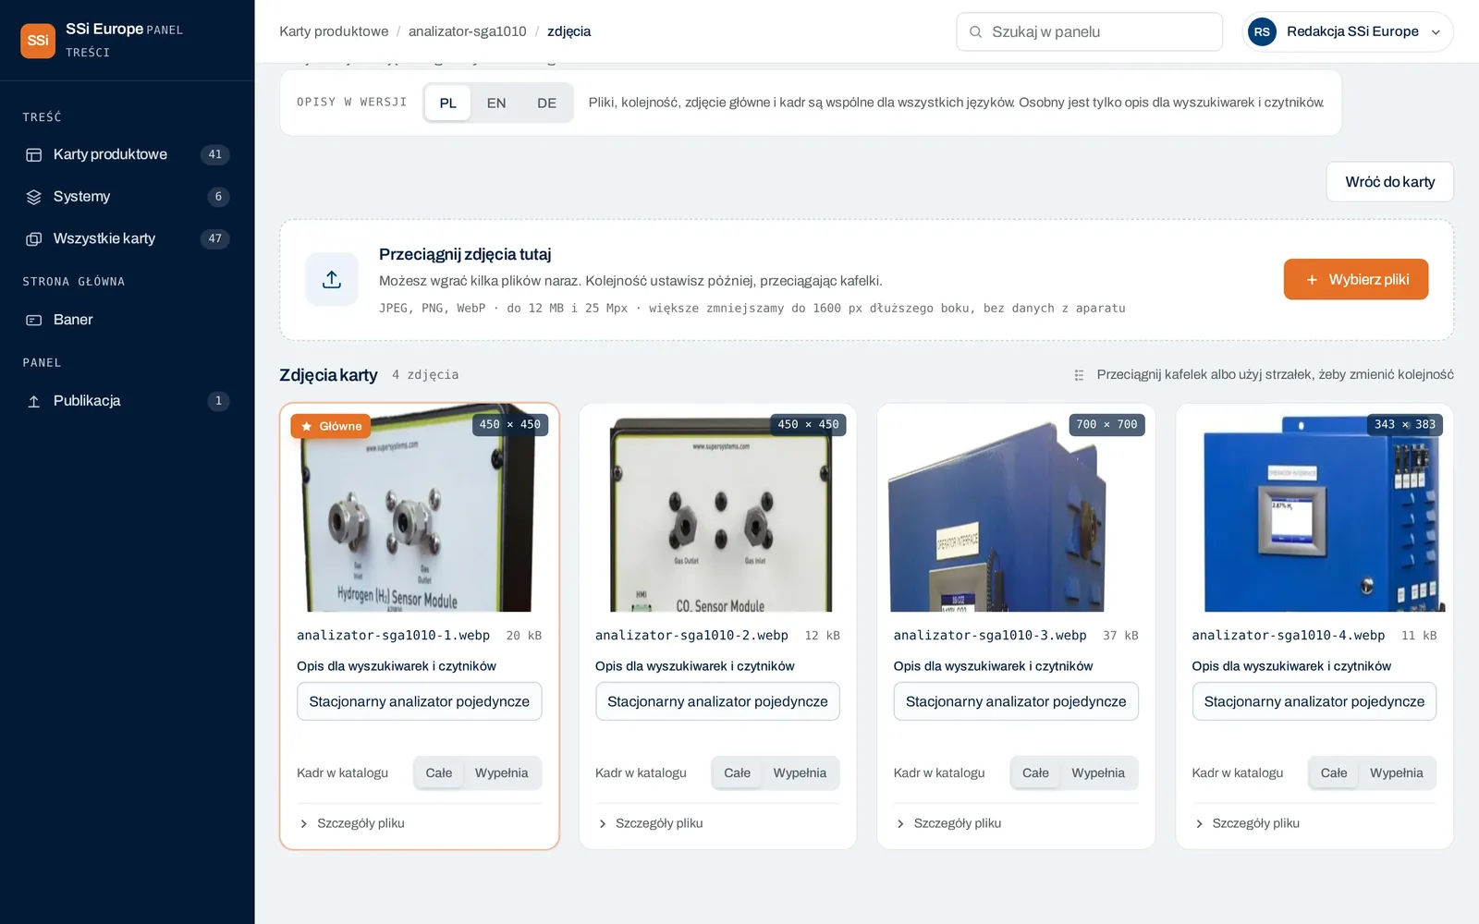Switch descriptions to the EN tab
This screenshot has height=924, width=1479.
tap(496, 103)
